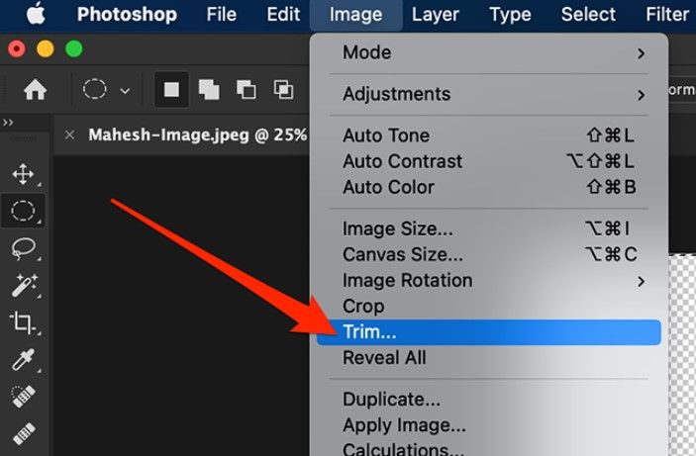Viewport: 696px width, 456px height.
Task: Select the Magic Wand tool
Action: coord(24,285)
